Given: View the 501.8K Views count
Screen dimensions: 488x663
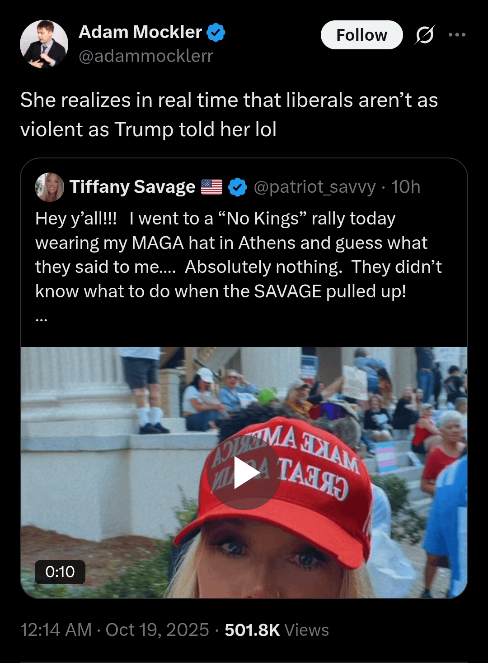Looking at the screenshot, I should [277, 630].
